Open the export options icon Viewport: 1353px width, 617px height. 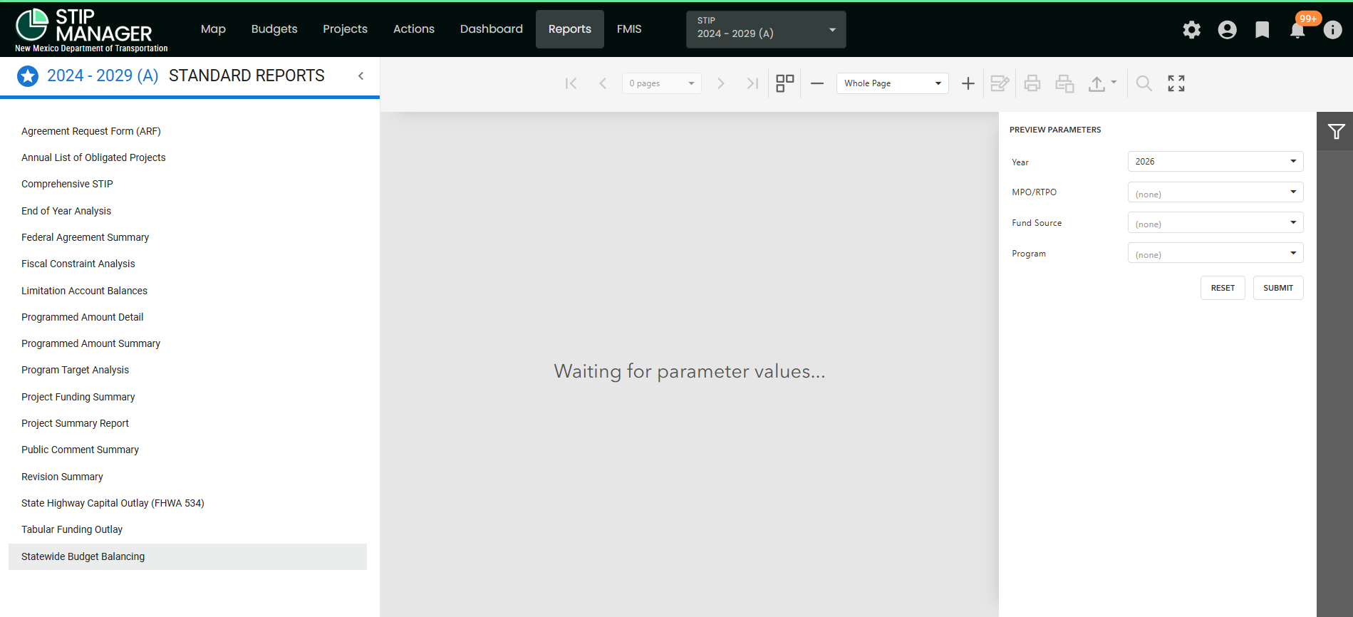pyautogui.click(x=1101, y=83)
